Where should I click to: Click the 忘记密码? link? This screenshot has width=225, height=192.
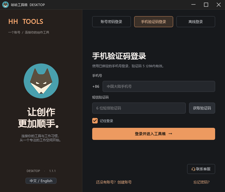pyautogui.click(x=201, y=182)
